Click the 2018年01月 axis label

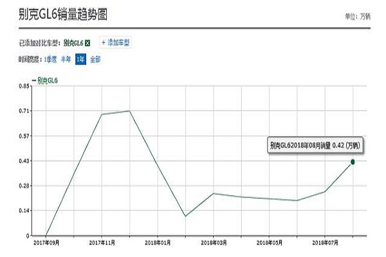[158, 243]
